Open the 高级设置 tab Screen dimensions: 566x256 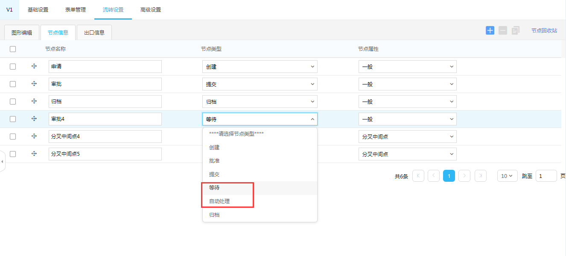tap(151, 10)
